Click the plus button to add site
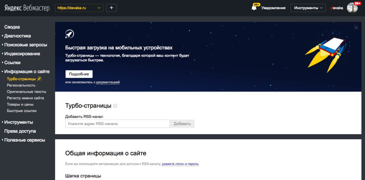 pos(111,8)
